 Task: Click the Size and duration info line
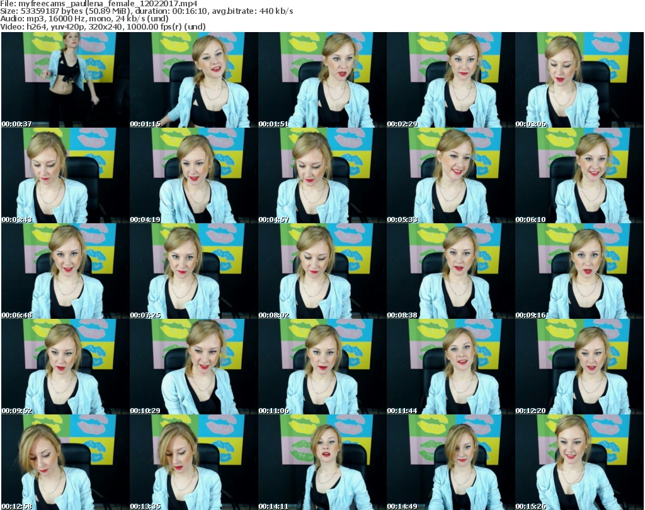click(146, 11)
